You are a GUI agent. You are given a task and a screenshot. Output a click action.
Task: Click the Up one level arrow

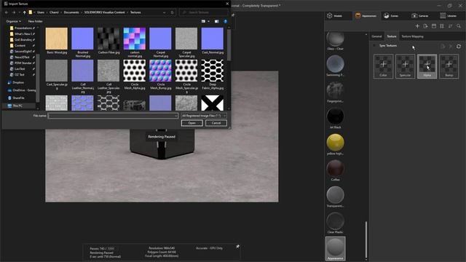coord(24,12)
